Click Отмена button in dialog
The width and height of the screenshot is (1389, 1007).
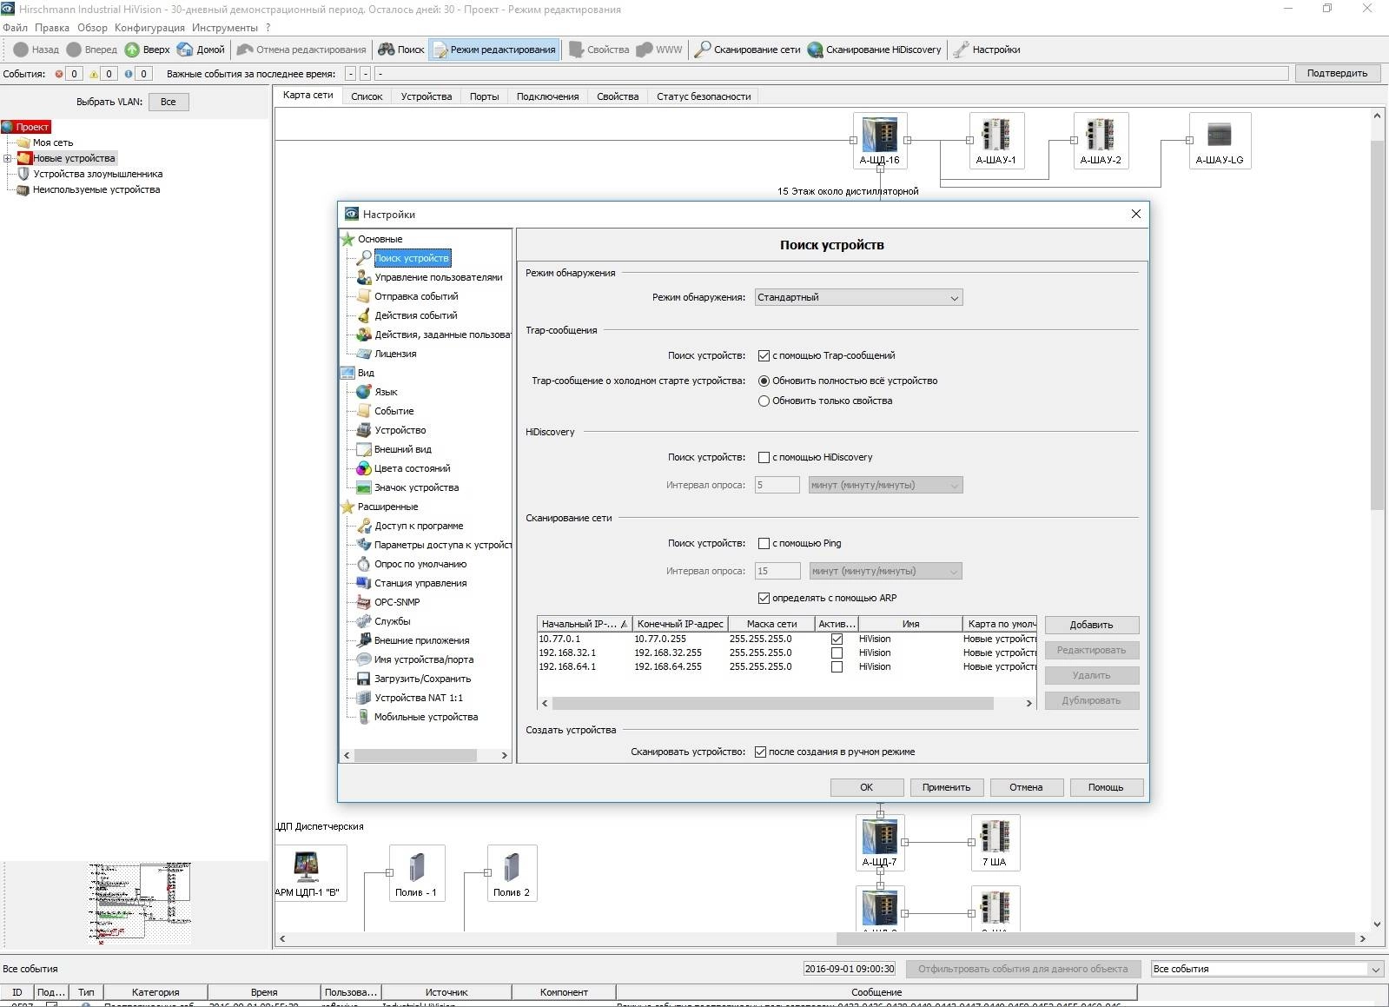tap(1026, 787)
